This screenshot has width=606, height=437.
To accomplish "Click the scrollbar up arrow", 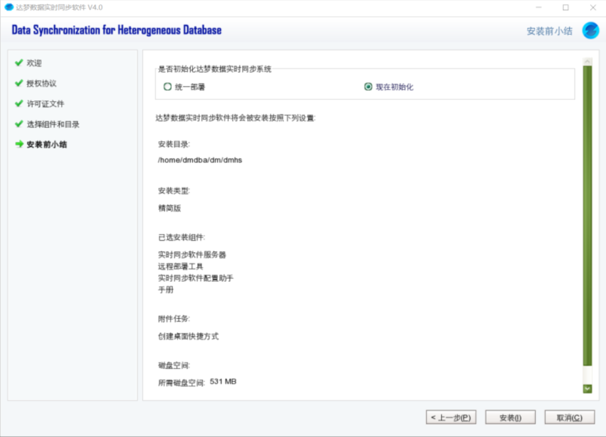I will tap(587, 62).
